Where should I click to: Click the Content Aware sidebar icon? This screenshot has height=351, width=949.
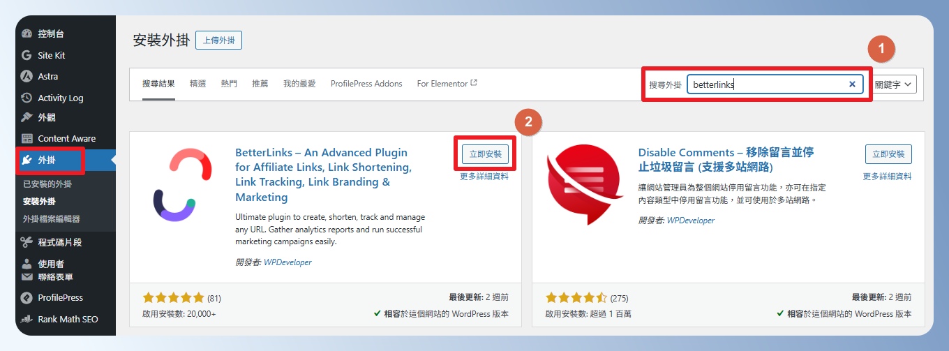(x=27, y=138)
